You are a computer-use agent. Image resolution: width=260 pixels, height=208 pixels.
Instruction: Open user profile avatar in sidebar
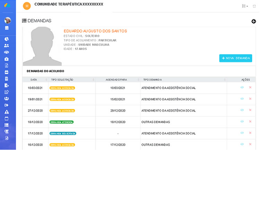8,20
